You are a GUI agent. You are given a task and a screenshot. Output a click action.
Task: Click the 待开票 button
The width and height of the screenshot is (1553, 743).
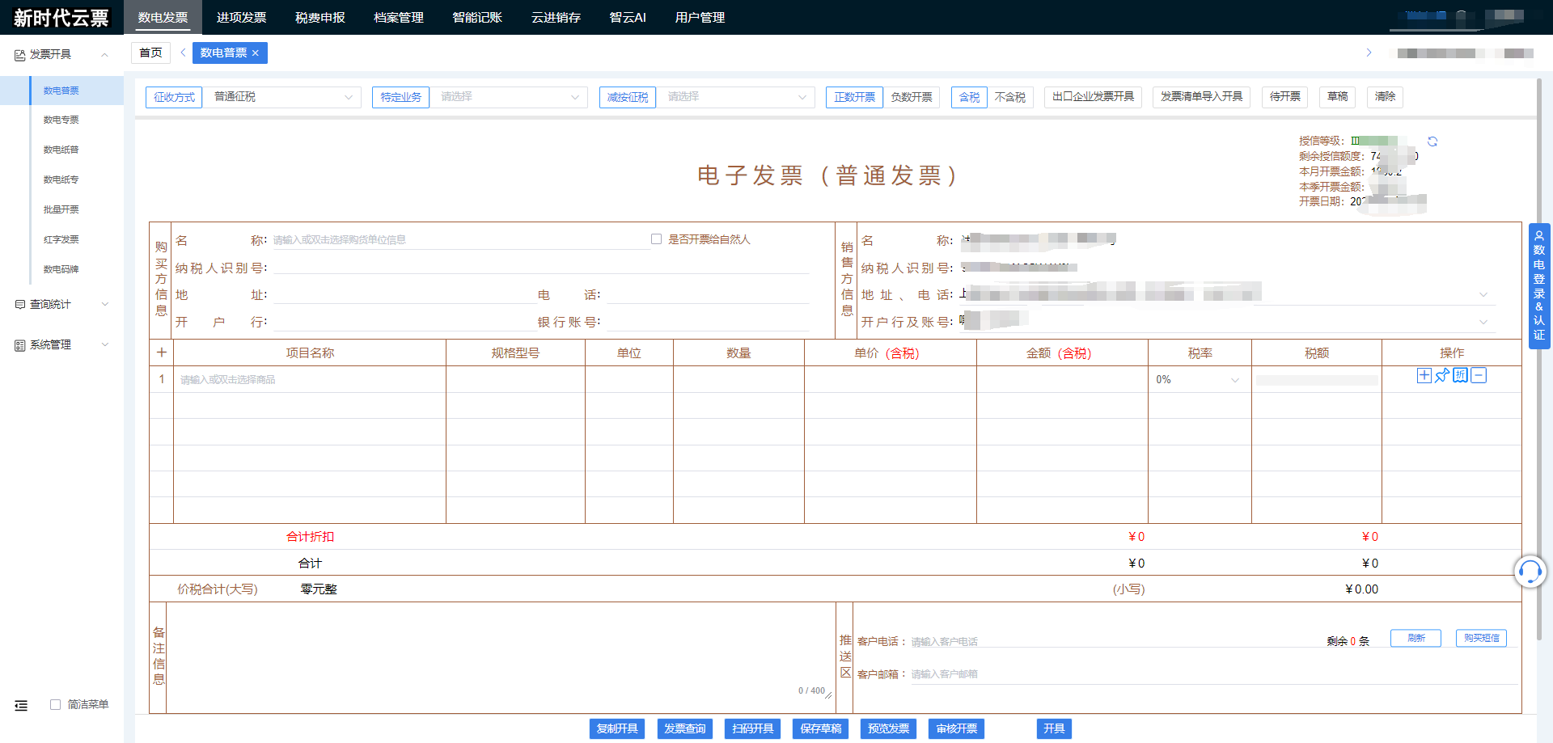(x=1285, y=97)
